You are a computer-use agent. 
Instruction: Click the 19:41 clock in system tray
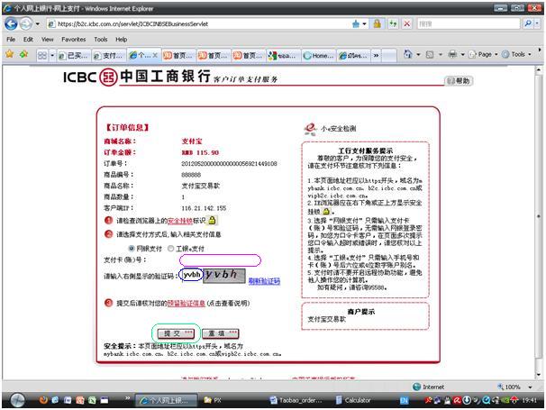click(x=529, y=401)
